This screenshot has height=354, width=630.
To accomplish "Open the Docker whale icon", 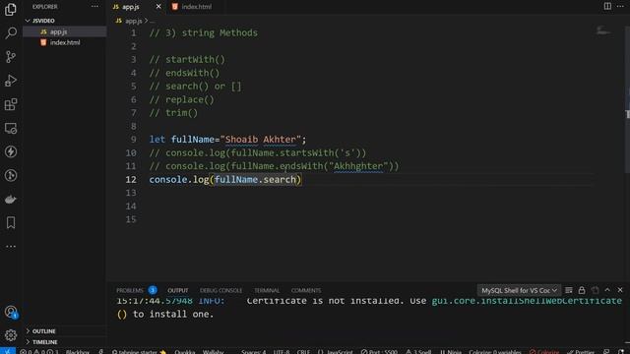I will 11,200.
